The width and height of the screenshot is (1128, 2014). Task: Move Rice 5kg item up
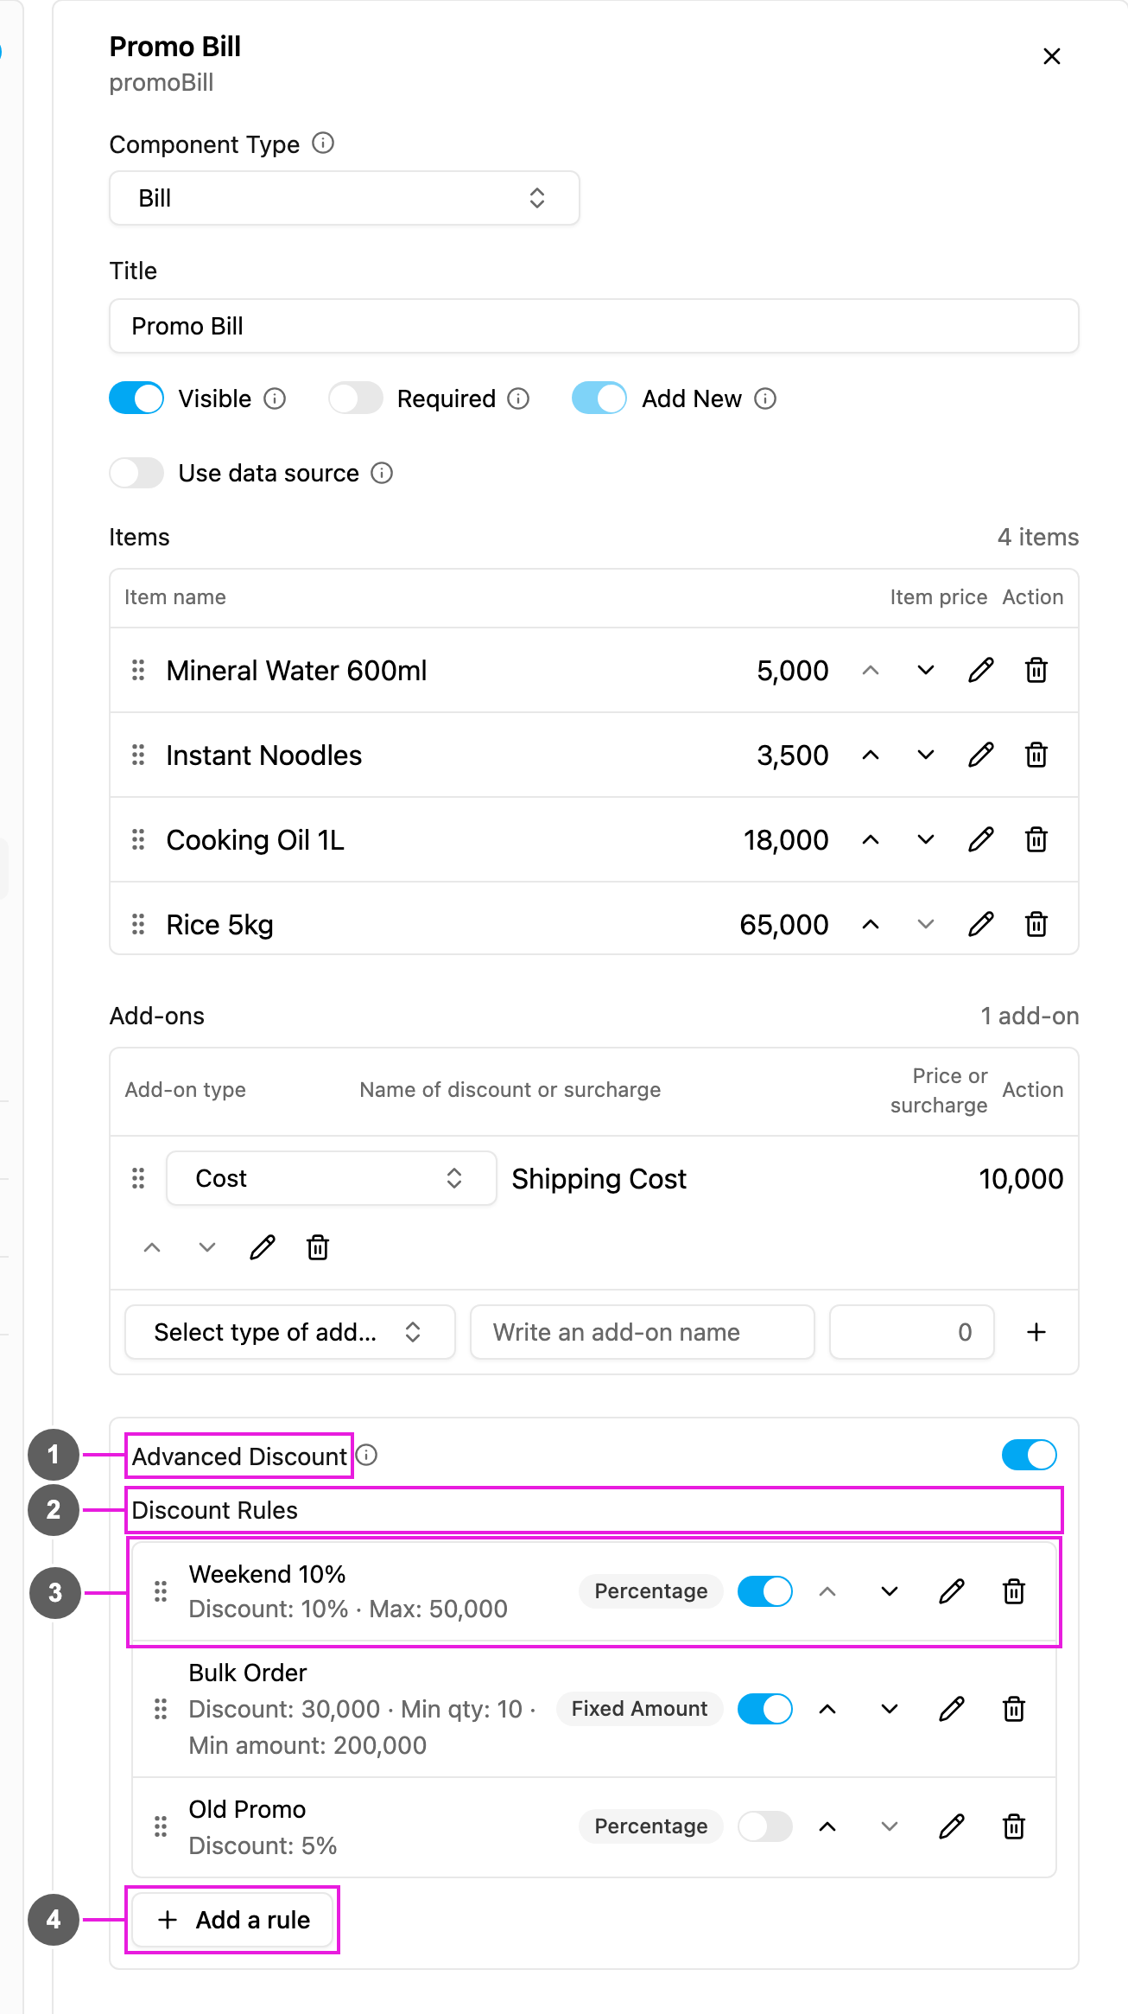(x=871, y=924)
